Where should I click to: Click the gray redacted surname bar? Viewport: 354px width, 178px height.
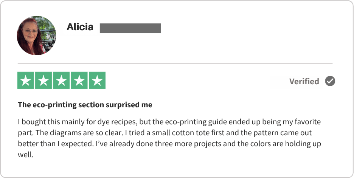pos(130,28)
